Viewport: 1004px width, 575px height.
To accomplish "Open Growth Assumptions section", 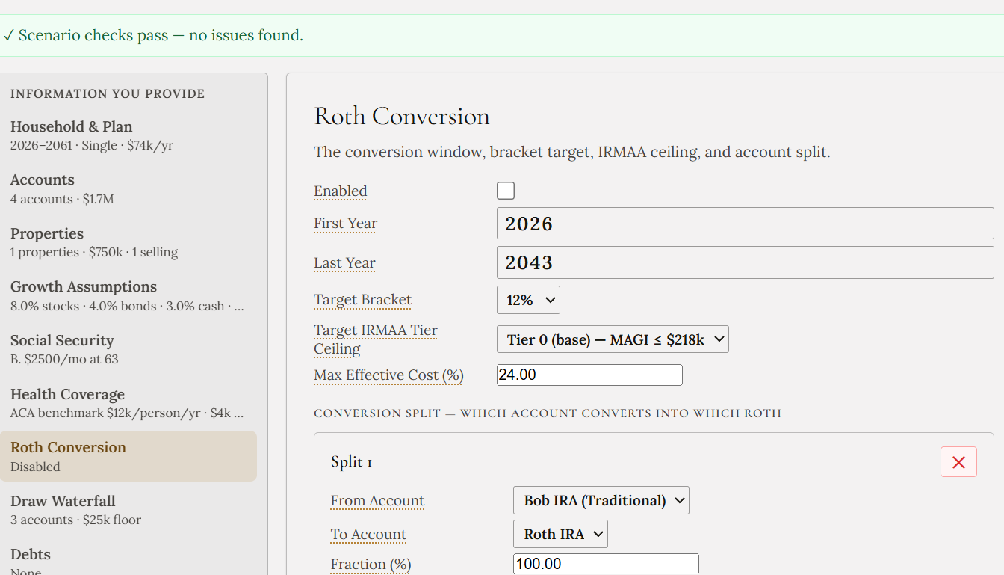I will coord(128,295).
